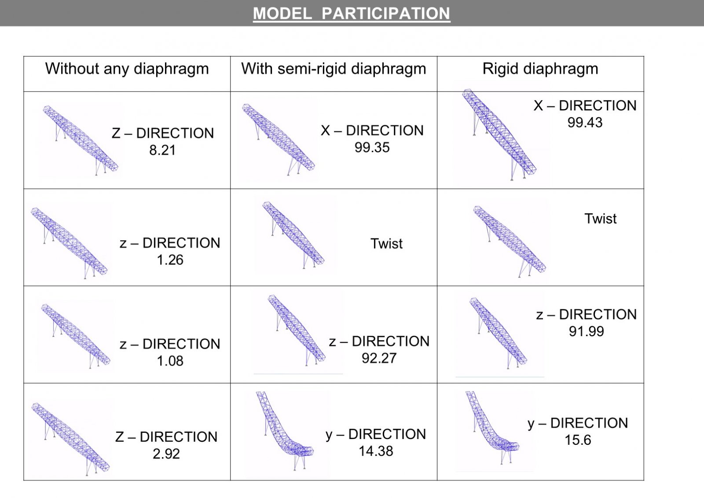Click rigid diaphragm Twist mode thumbnail
Screen dimensions: 704x498
[510, 241]
